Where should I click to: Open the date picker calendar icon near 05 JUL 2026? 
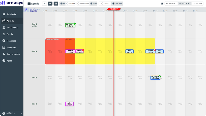(162, 4)
